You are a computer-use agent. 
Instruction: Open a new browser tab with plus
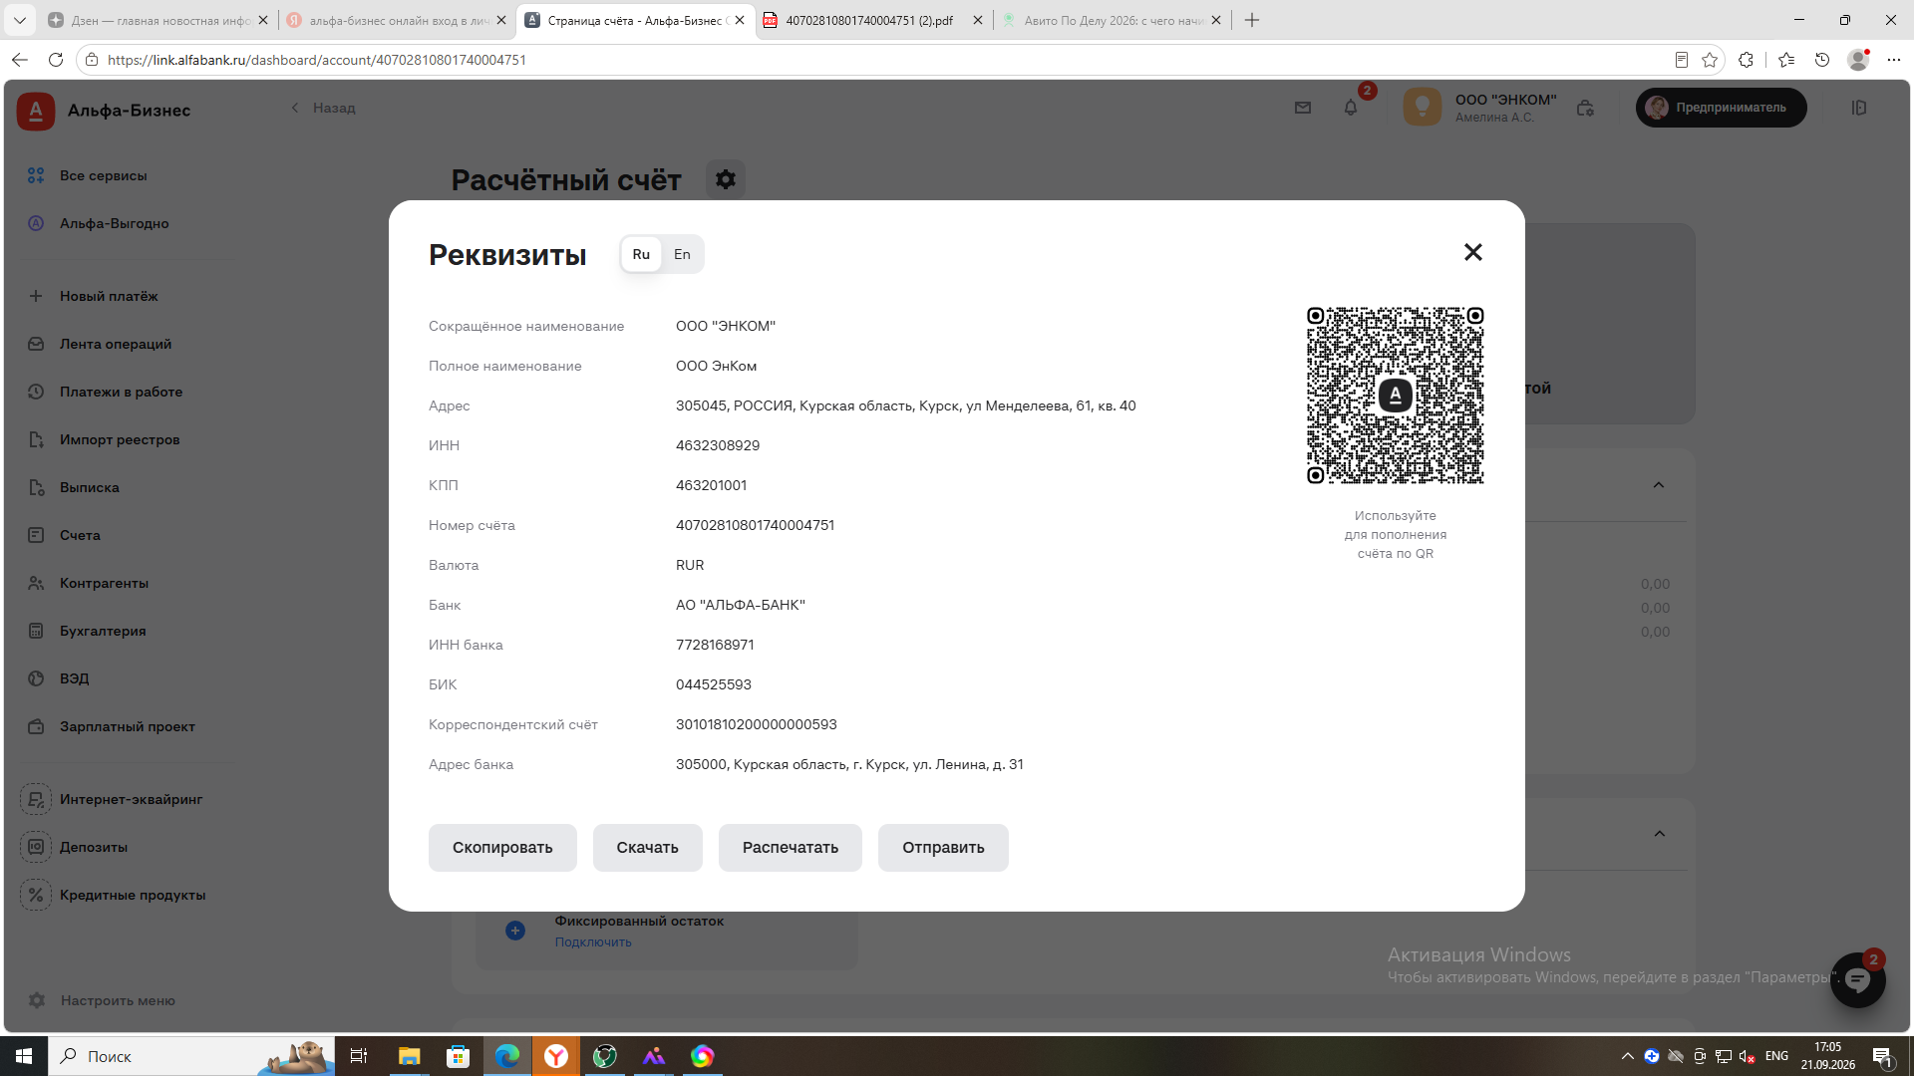pos(1252,20)
